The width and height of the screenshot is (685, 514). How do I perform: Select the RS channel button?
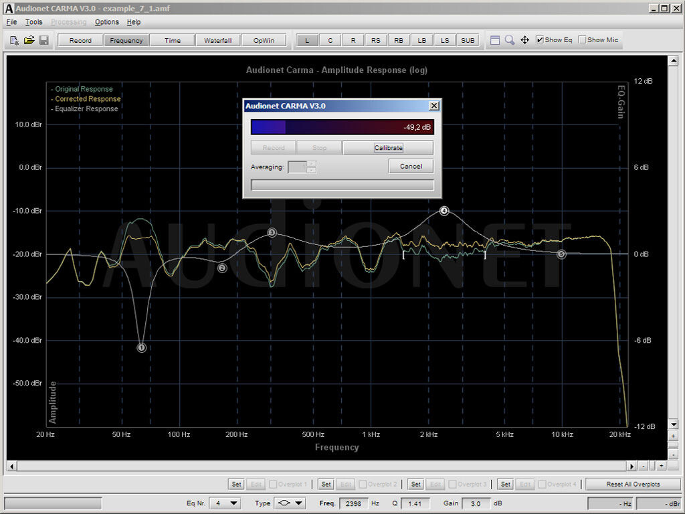click(376, 40)
